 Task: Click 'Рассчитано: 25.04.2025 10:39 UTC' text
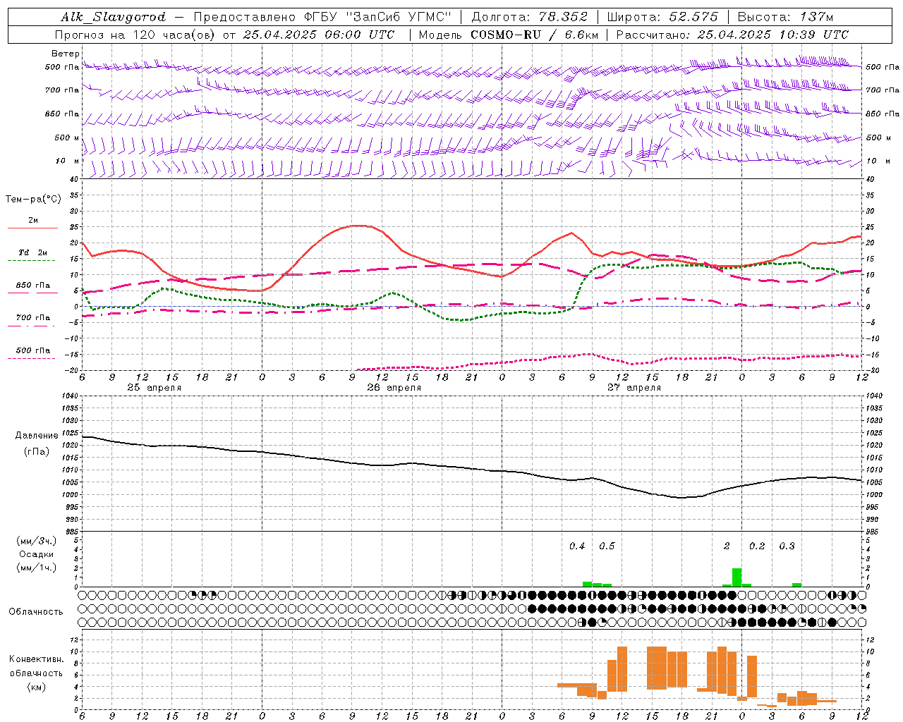(x=732, y=35)
